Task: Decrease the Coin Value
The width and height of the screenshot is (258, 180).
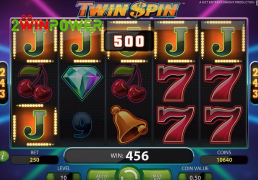Action: tap(182, 177)
